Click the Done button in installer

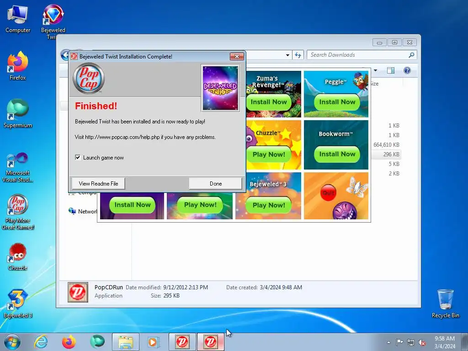[216, 184]
